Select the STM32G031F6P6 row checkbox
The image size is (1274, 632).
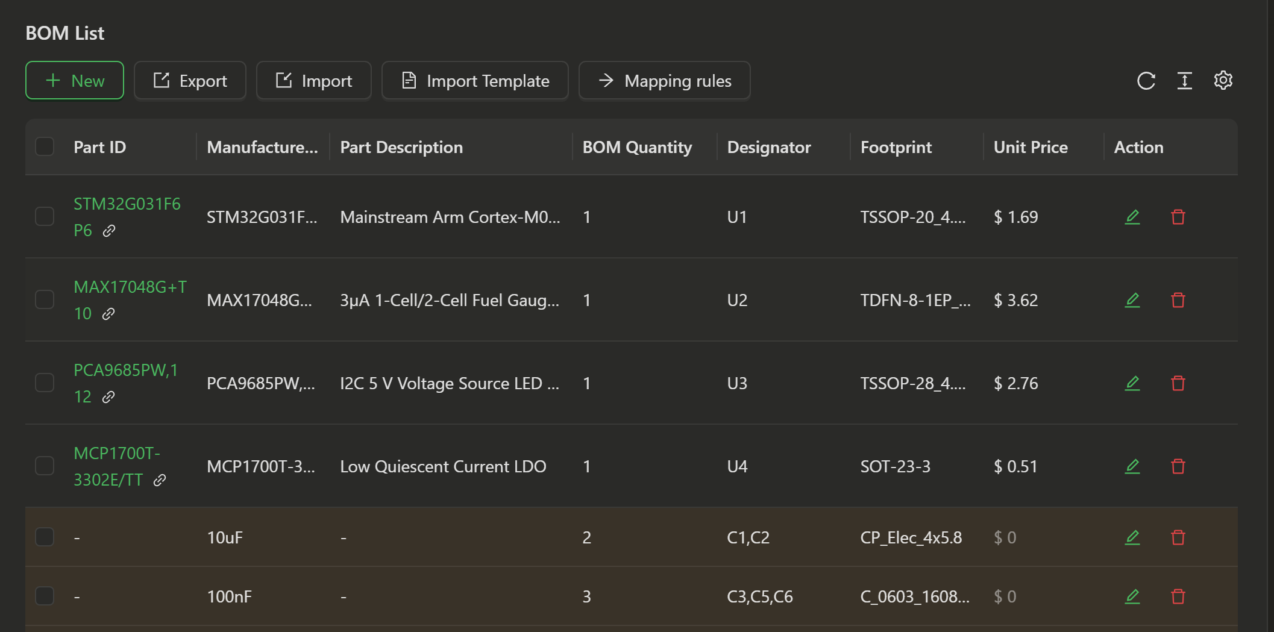(45, 216)
